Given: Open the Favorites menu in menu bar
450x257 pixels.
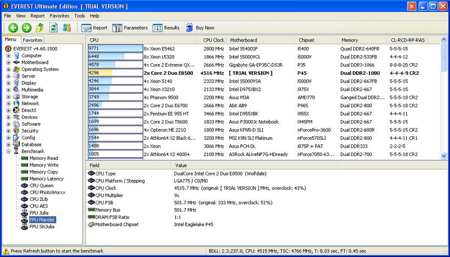Looking at the screenshot, I should [x=59, y=16].
